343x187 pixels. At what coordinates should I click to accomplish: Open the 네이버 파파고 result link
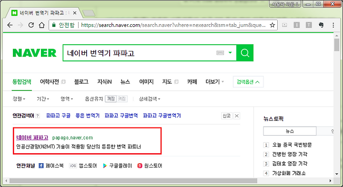(32, 138)
